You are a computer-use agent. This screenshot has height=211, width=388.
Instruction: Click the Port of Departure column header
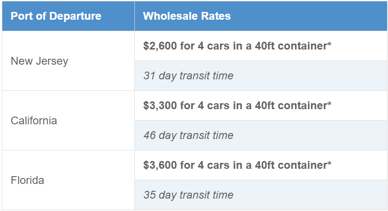pos(56,16)
